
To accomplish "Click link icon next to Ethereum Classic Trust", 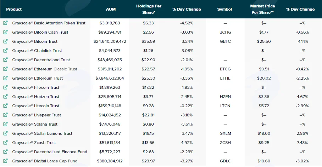I will [x=5, y=69].
